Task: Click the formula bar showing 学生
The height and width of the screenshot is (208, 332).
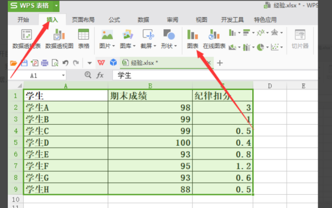Action: click(215, 75)
